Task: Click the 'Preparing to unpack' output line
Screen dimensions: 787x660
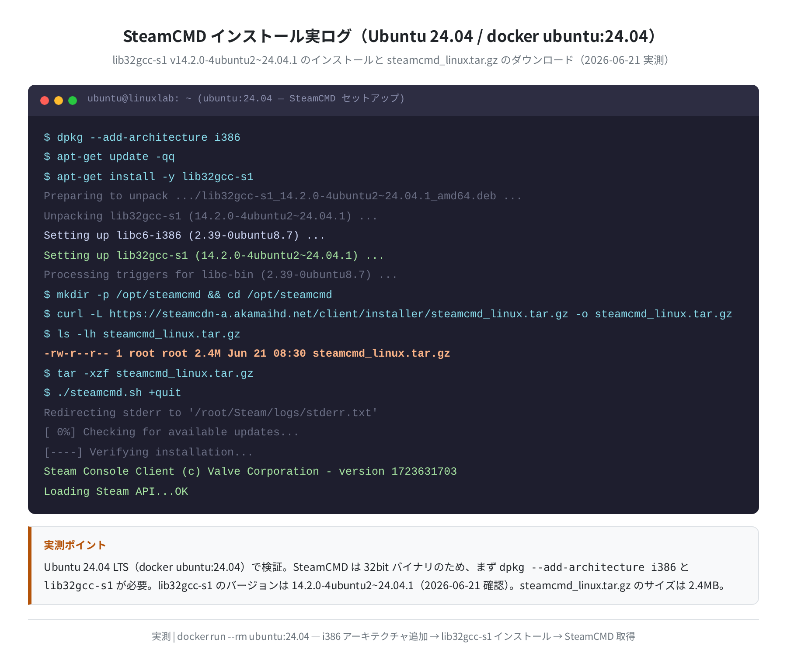Action: click(283, 196)
